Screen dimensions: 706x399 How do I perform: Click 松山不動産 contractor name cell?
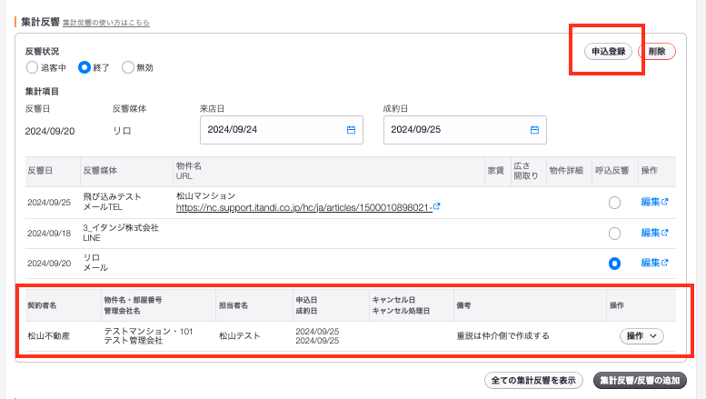click(x=49, y=336)
